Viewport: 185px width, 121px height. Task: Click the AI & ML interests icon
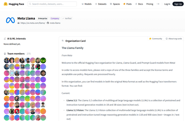pos(5,39)
